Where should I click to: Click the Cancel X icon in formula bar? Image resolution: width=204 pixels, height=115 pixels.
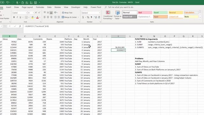click(10, 26)
